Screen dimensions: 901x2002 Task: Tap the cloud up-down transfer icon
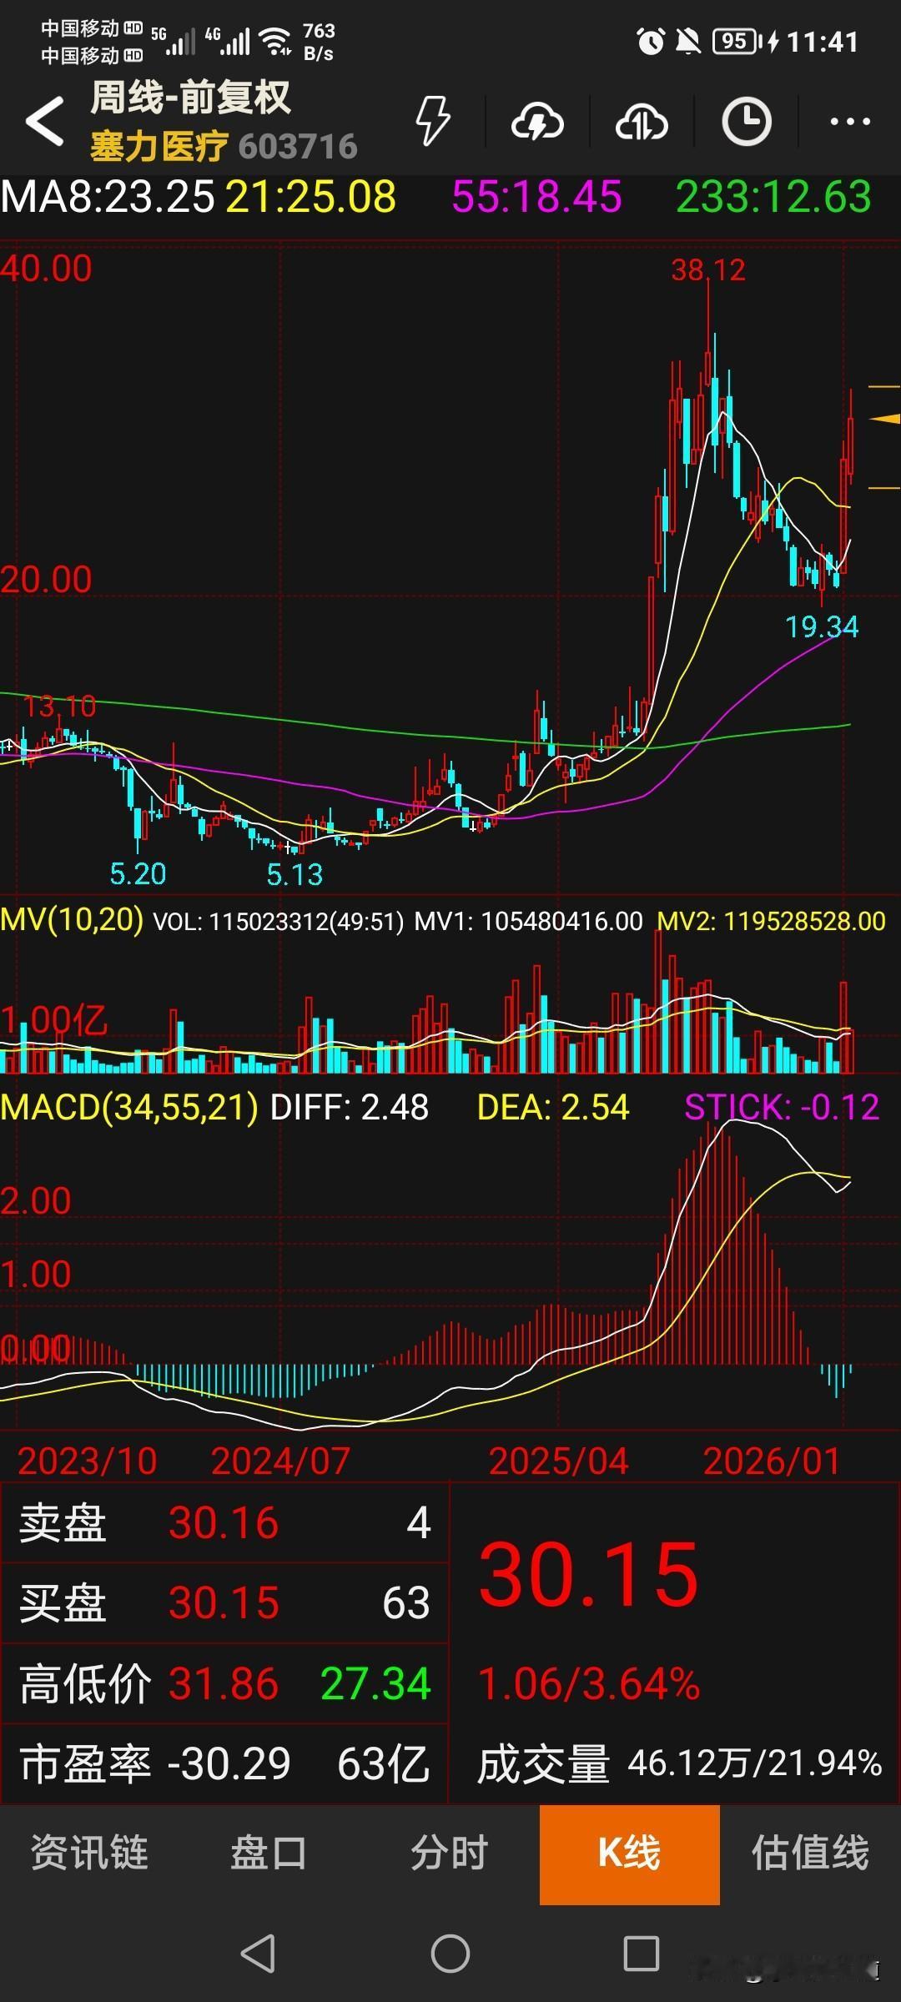pos(642,123)
